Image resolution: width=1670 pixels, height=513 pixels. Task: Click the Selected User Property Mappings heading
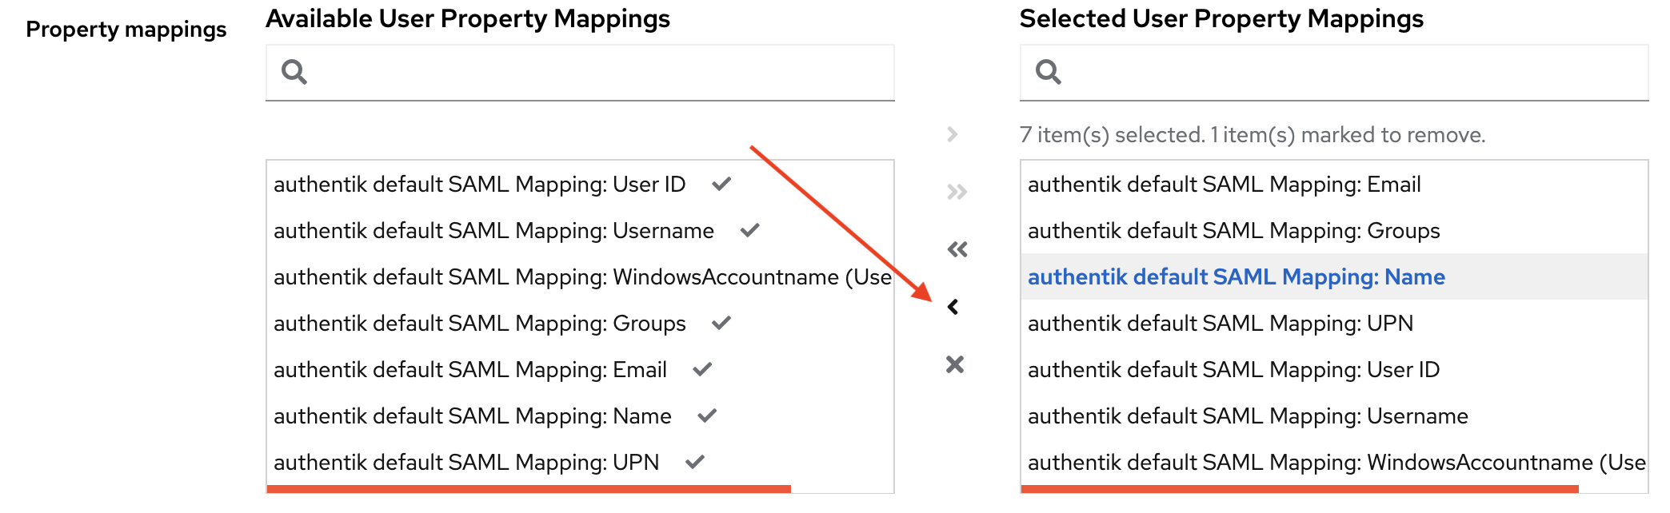pyautogui.click(x=1221, y=19)
